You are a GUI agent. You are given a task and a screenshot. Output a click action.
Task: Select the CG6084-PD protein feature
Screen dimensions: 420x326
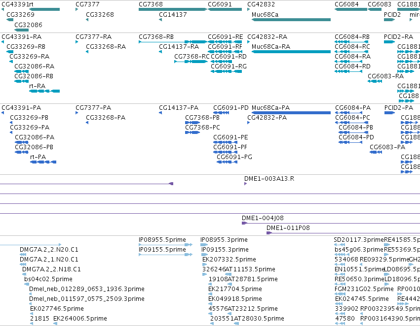point(350,142)
